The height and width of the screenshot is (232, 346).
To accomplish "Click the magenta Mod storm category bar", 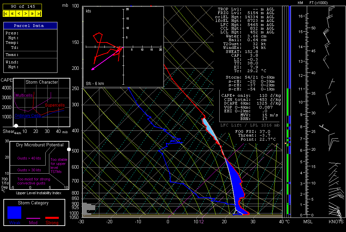I will tap(33, 218).
